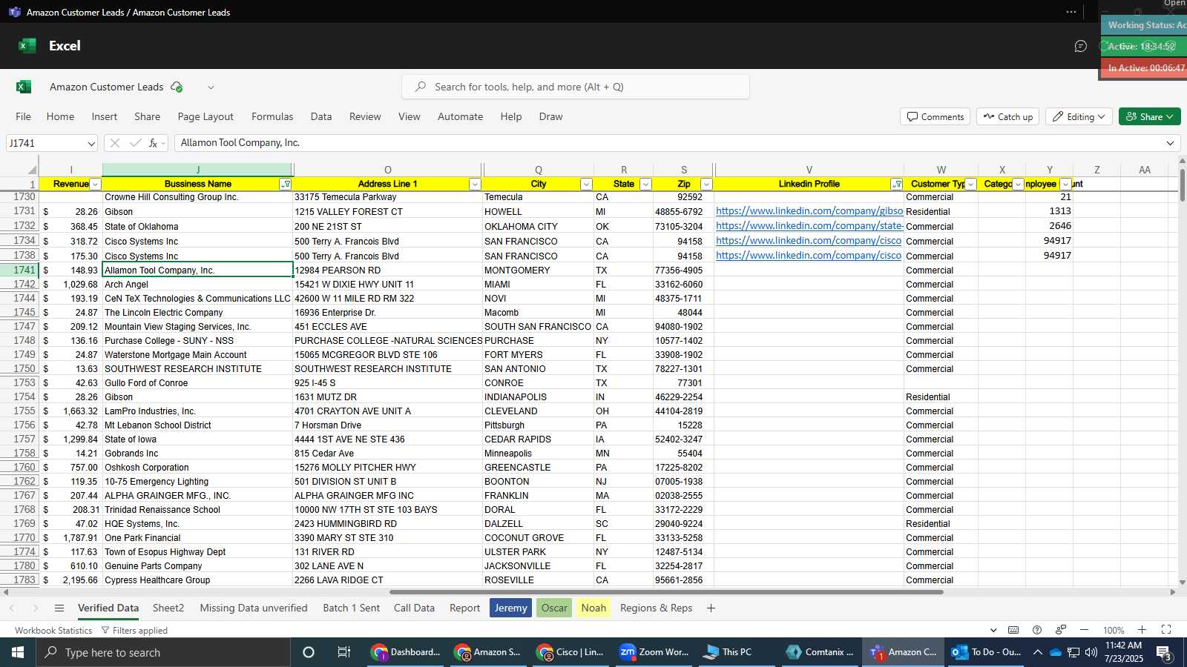Image resolution: width=1187 pixels, height=667 pixels.
Task: Open the Zoom Workplace taskbar app
Action: (x=654, y=652)
